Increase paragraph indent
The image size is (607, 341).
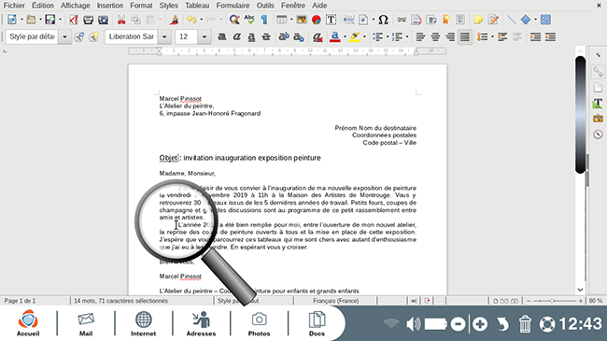(535, 36)
